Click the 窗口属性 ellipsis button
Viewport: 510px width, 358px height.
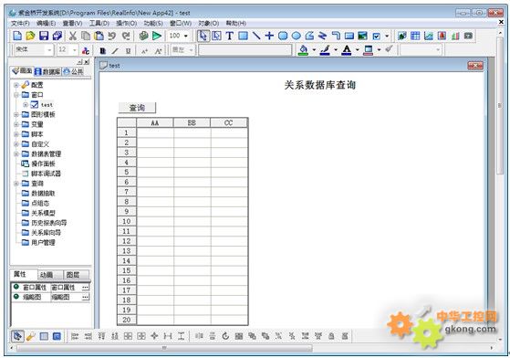pos(85,288)
